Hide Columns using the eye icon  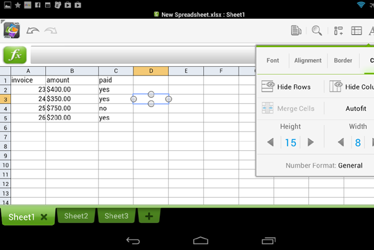point(351,86)
